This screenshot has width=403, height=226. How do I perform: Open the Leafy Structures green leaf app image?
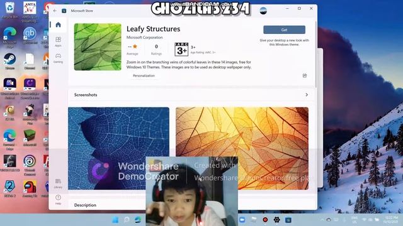(98, 47)
